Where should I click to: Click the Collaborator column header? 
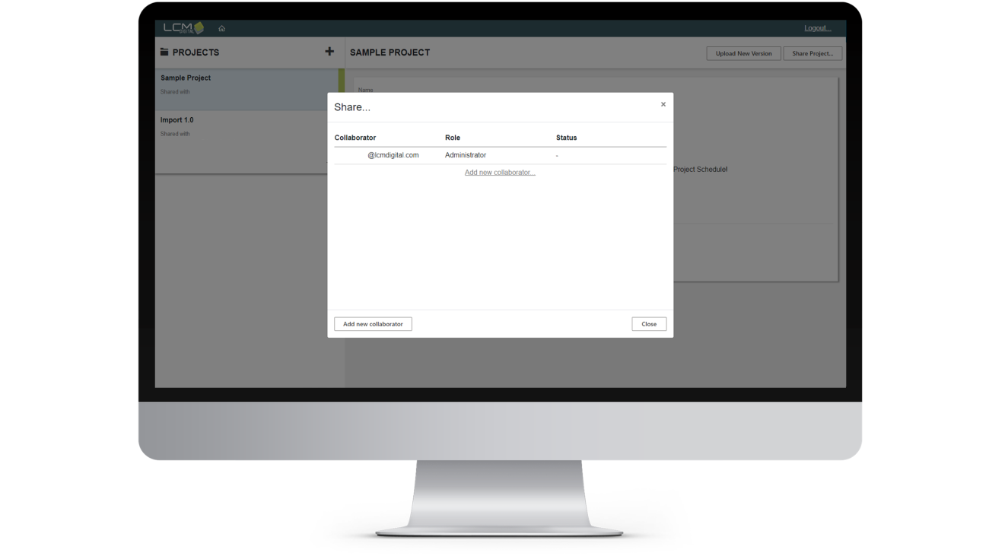coord(355,138)
